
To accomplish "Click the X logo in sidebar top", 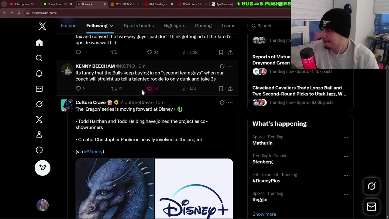I will [43, 26].
